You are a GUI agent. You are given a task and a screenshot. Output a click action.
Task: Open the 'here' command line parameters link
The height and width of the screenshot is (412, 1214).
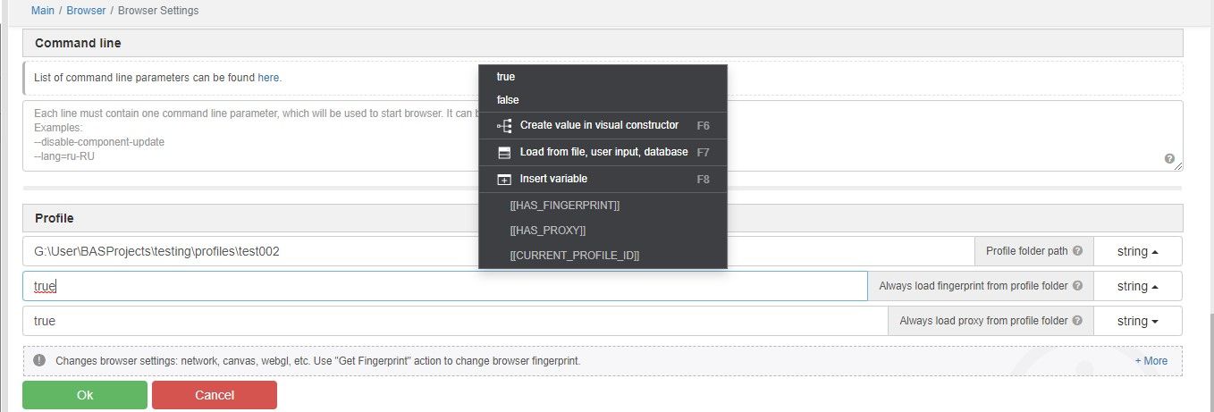(x=268, y=78)
